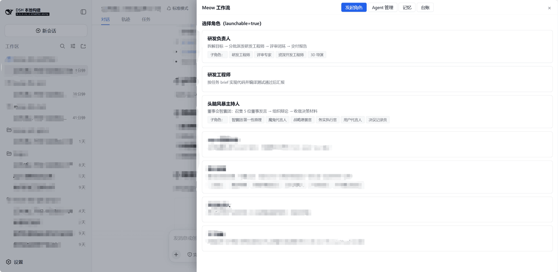Click the 战略愿景官 sub-role tag
Viewport: 558px width, 272px height.
tap(303, 120)
